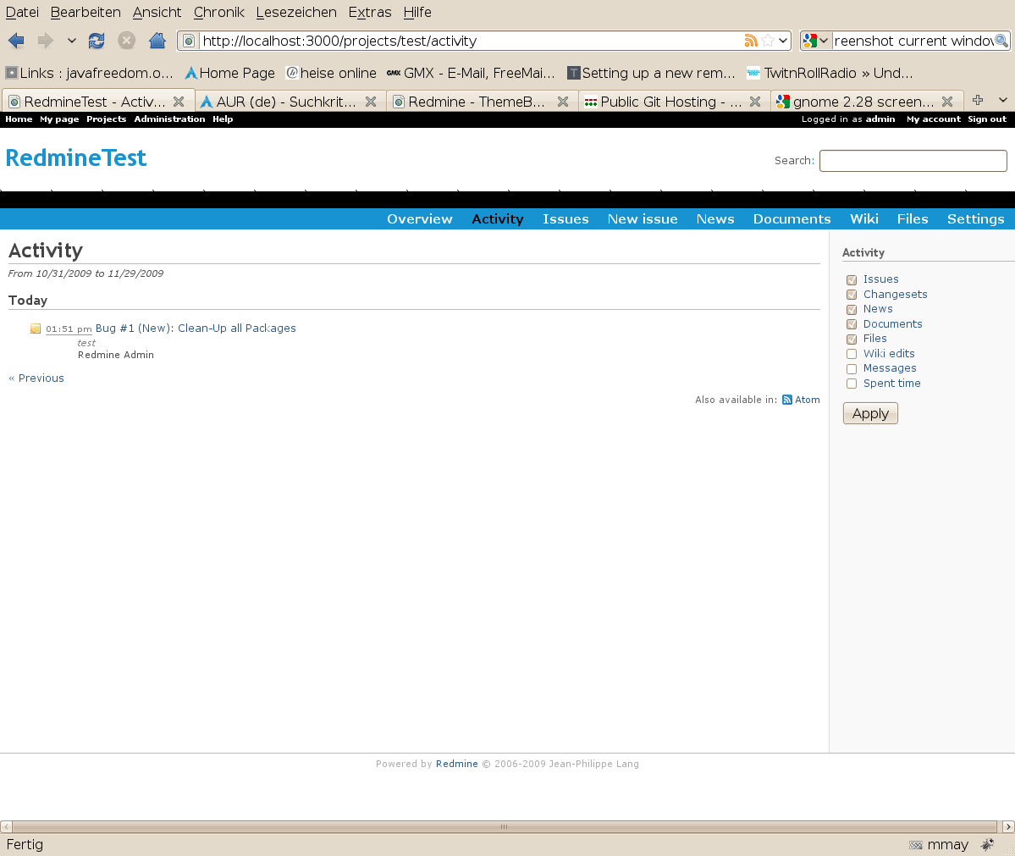1015x856 pixels.
Task: Open the New issue tab
Action: point(643,218)
